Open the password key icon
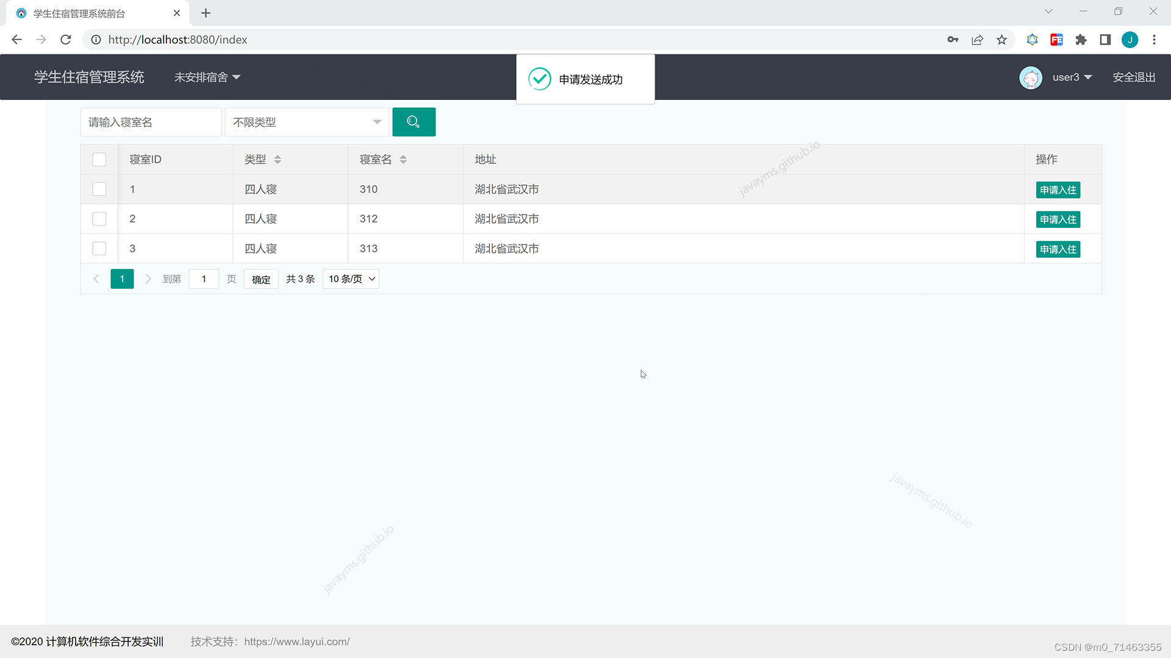The width and height of the screenshot is (1171, 658). click(x=953, y=40)
